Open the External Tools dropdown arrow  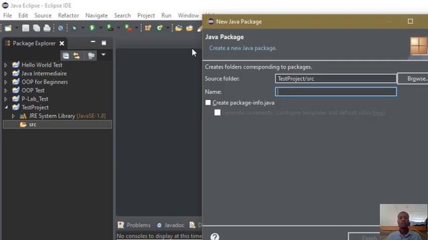(x=136, y=28)
